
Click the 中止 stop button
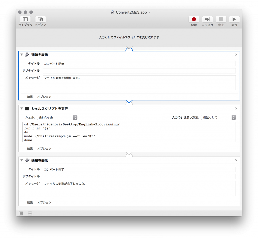[221, 19]
